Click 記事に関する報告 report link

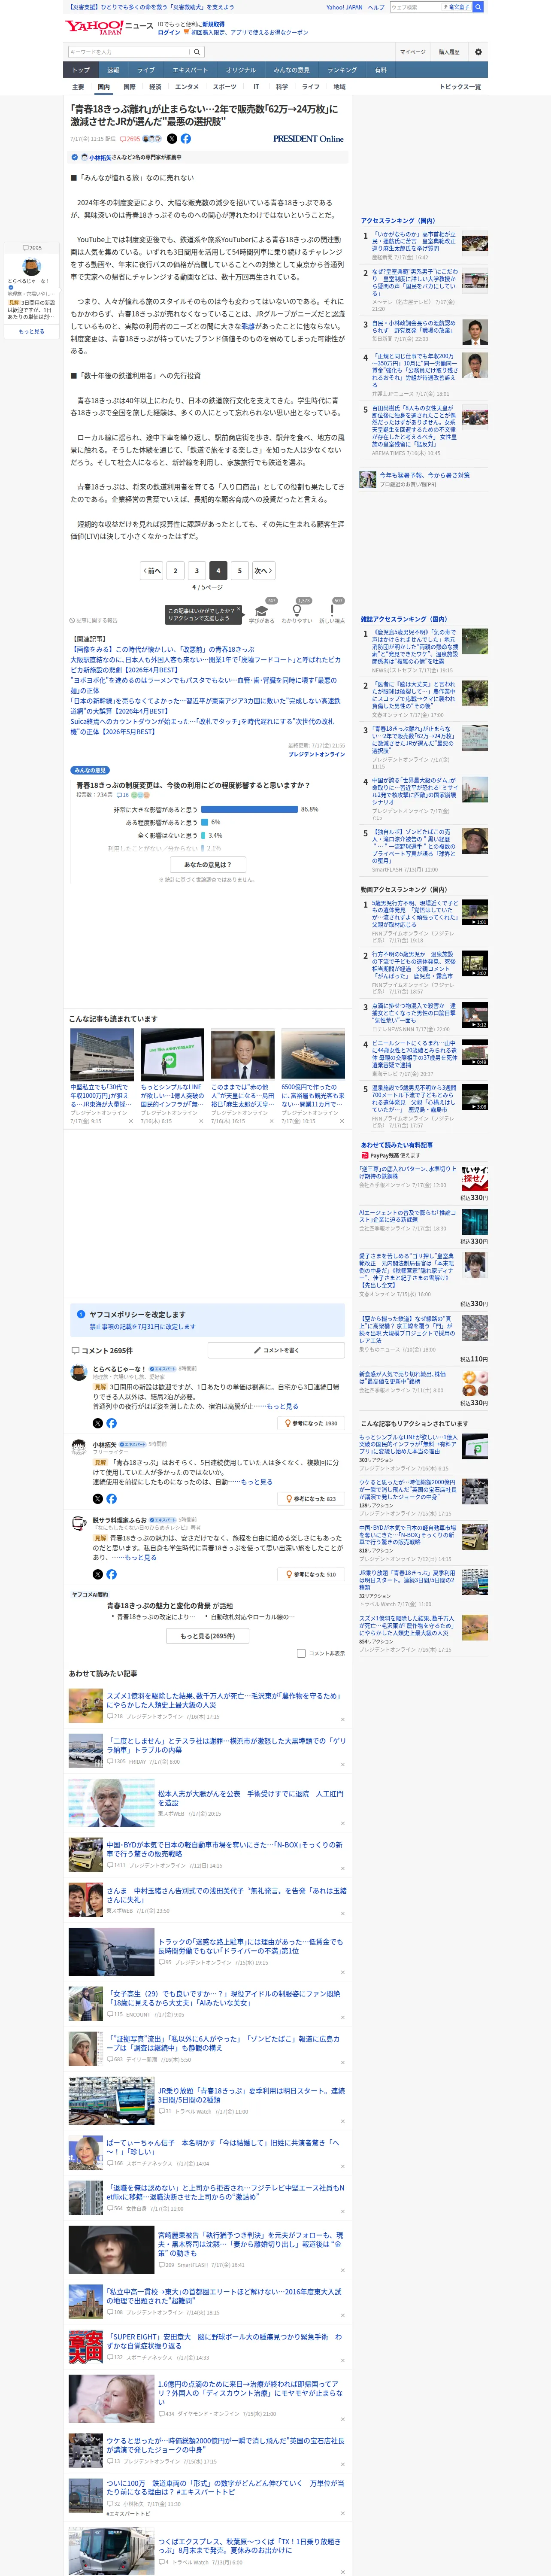[x=93, y=620]
